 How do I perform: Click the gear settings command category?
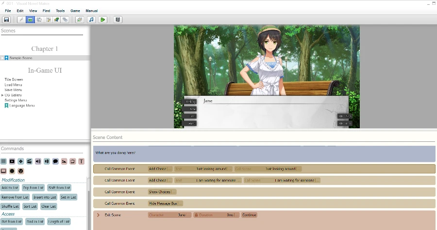point(12,171)
